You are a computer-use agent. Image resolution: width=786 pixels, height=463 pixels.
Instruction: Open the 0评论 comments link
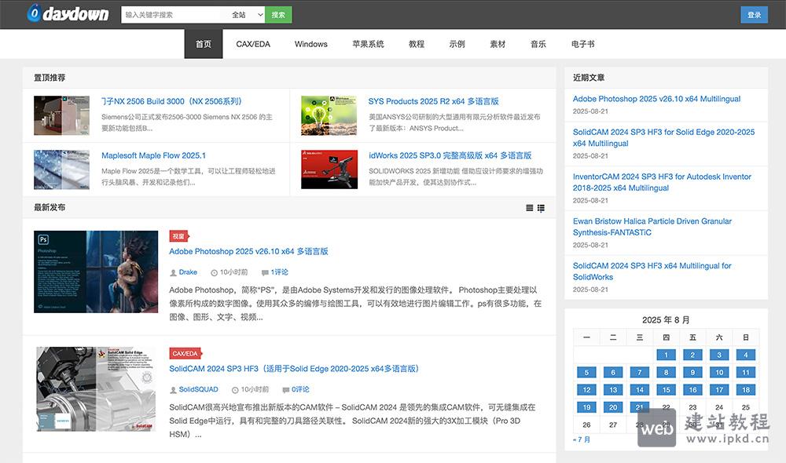pos(300,389)
